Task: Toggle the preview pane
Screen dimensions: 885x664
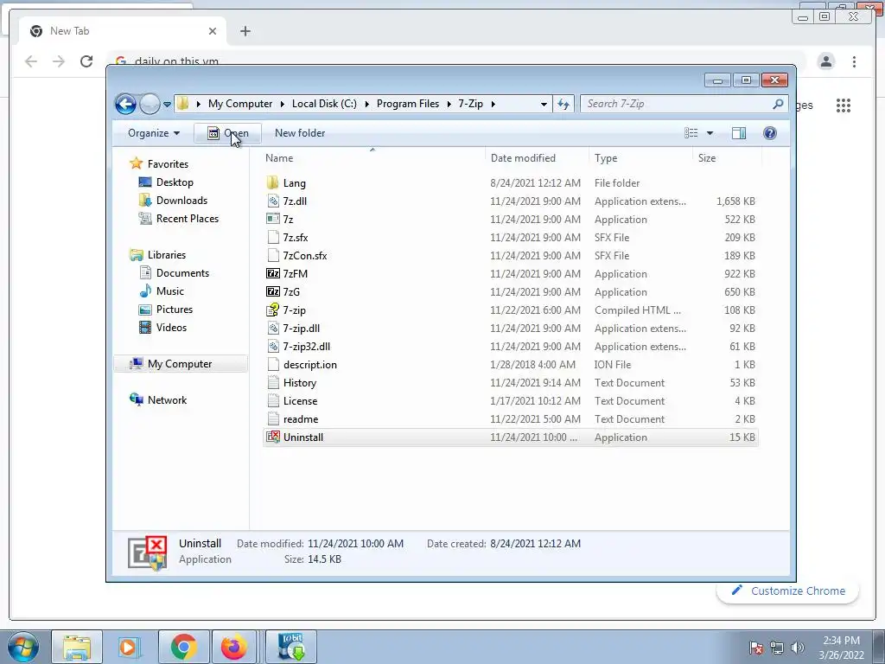Action: tap(739, 132)
